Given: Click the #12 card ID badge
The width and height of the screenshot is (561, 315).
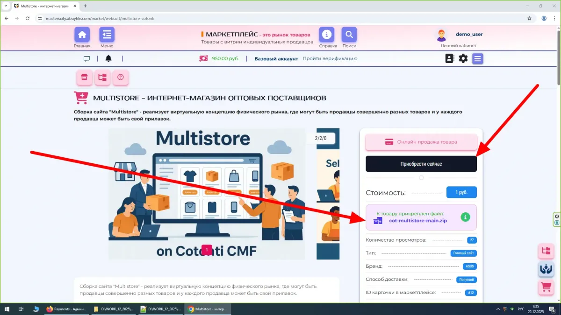Looking at the screenshot, I should [x=471, y=293].
